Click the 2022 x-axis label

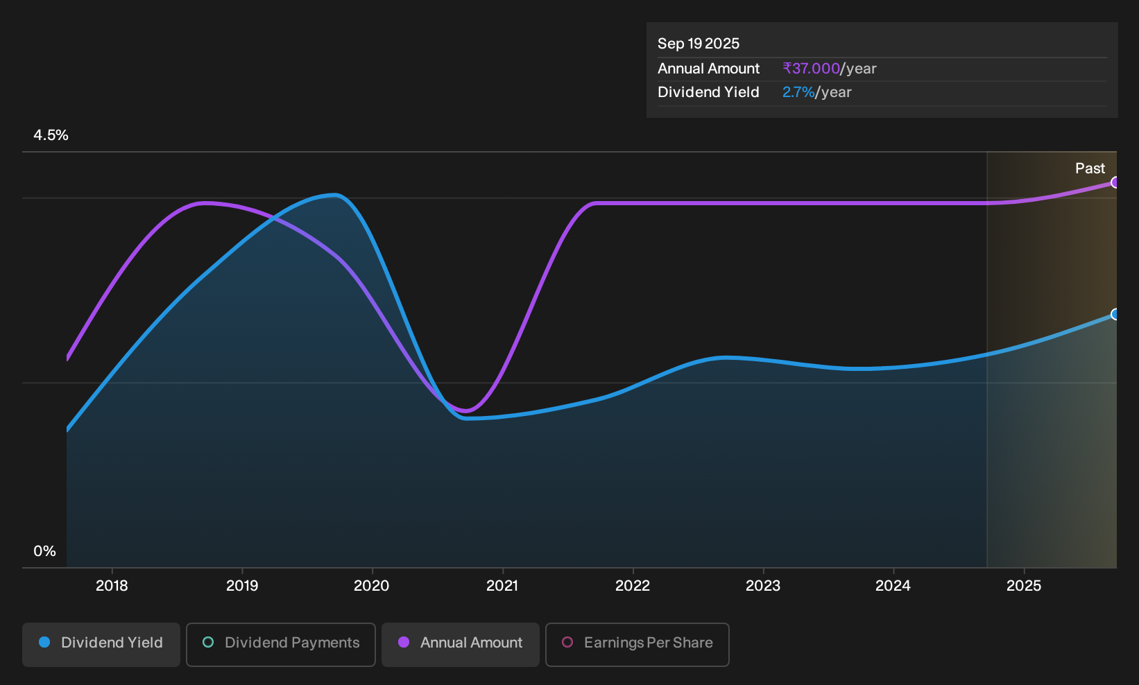pos(633,586)
